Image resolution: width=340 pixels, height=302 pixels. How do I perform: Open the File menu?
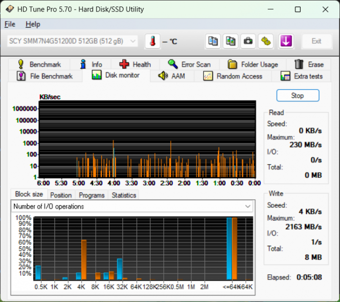tap(10, 24)
